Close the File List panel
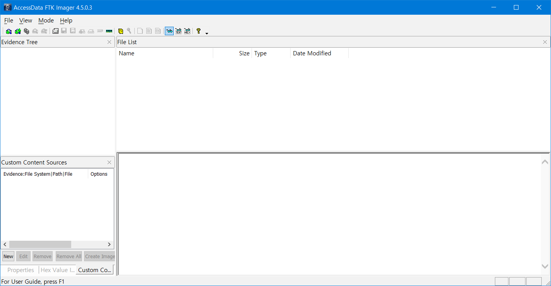551x286 pixels. (x=545, y=42)
